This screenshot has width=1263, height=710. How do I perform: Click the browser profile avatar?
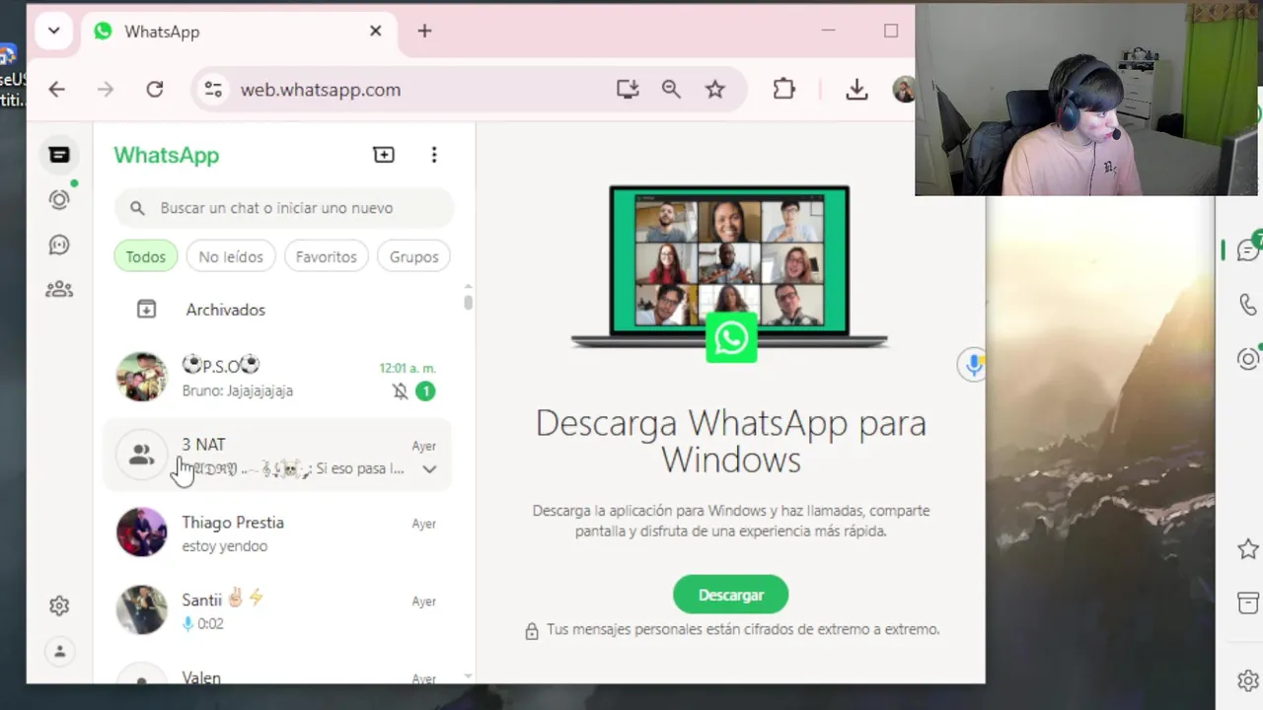tap(903, 90)
